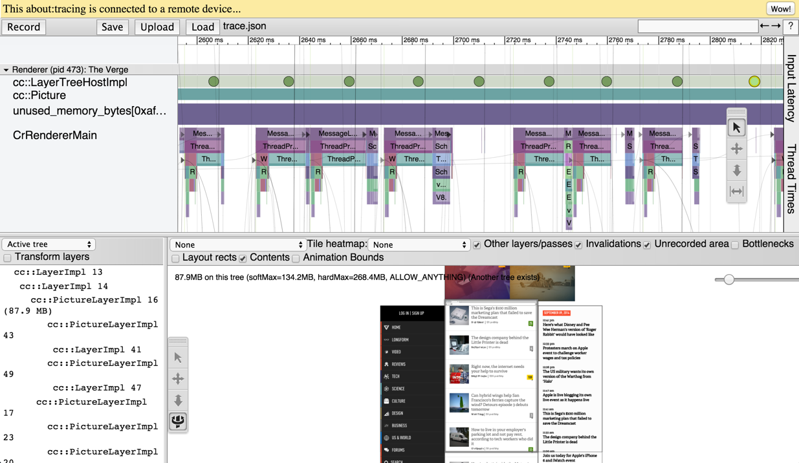This screenshot has width=799, height=463.
Task: Click the Record button
Action: click(x=24, y=27)
